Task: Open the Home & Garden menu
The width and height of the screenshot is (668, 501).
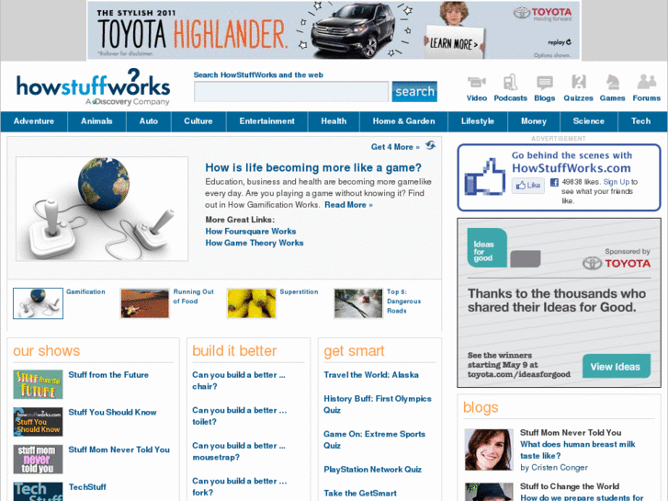Action: (x=403, y=121)
